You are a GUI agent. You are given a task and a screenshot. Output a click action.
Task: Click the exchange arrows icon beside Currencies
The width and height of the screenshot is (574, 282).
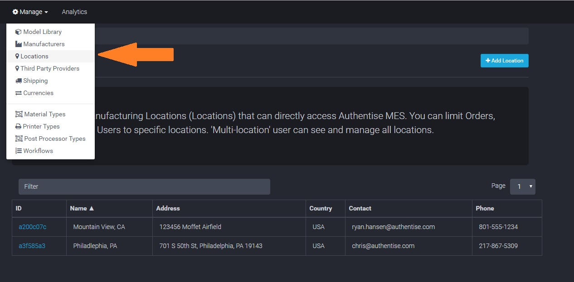(19, 93)
